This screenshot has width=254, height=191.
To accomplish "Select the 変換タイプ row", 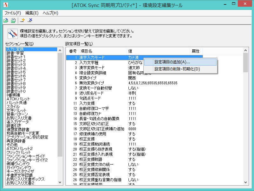I will (134, 78).
